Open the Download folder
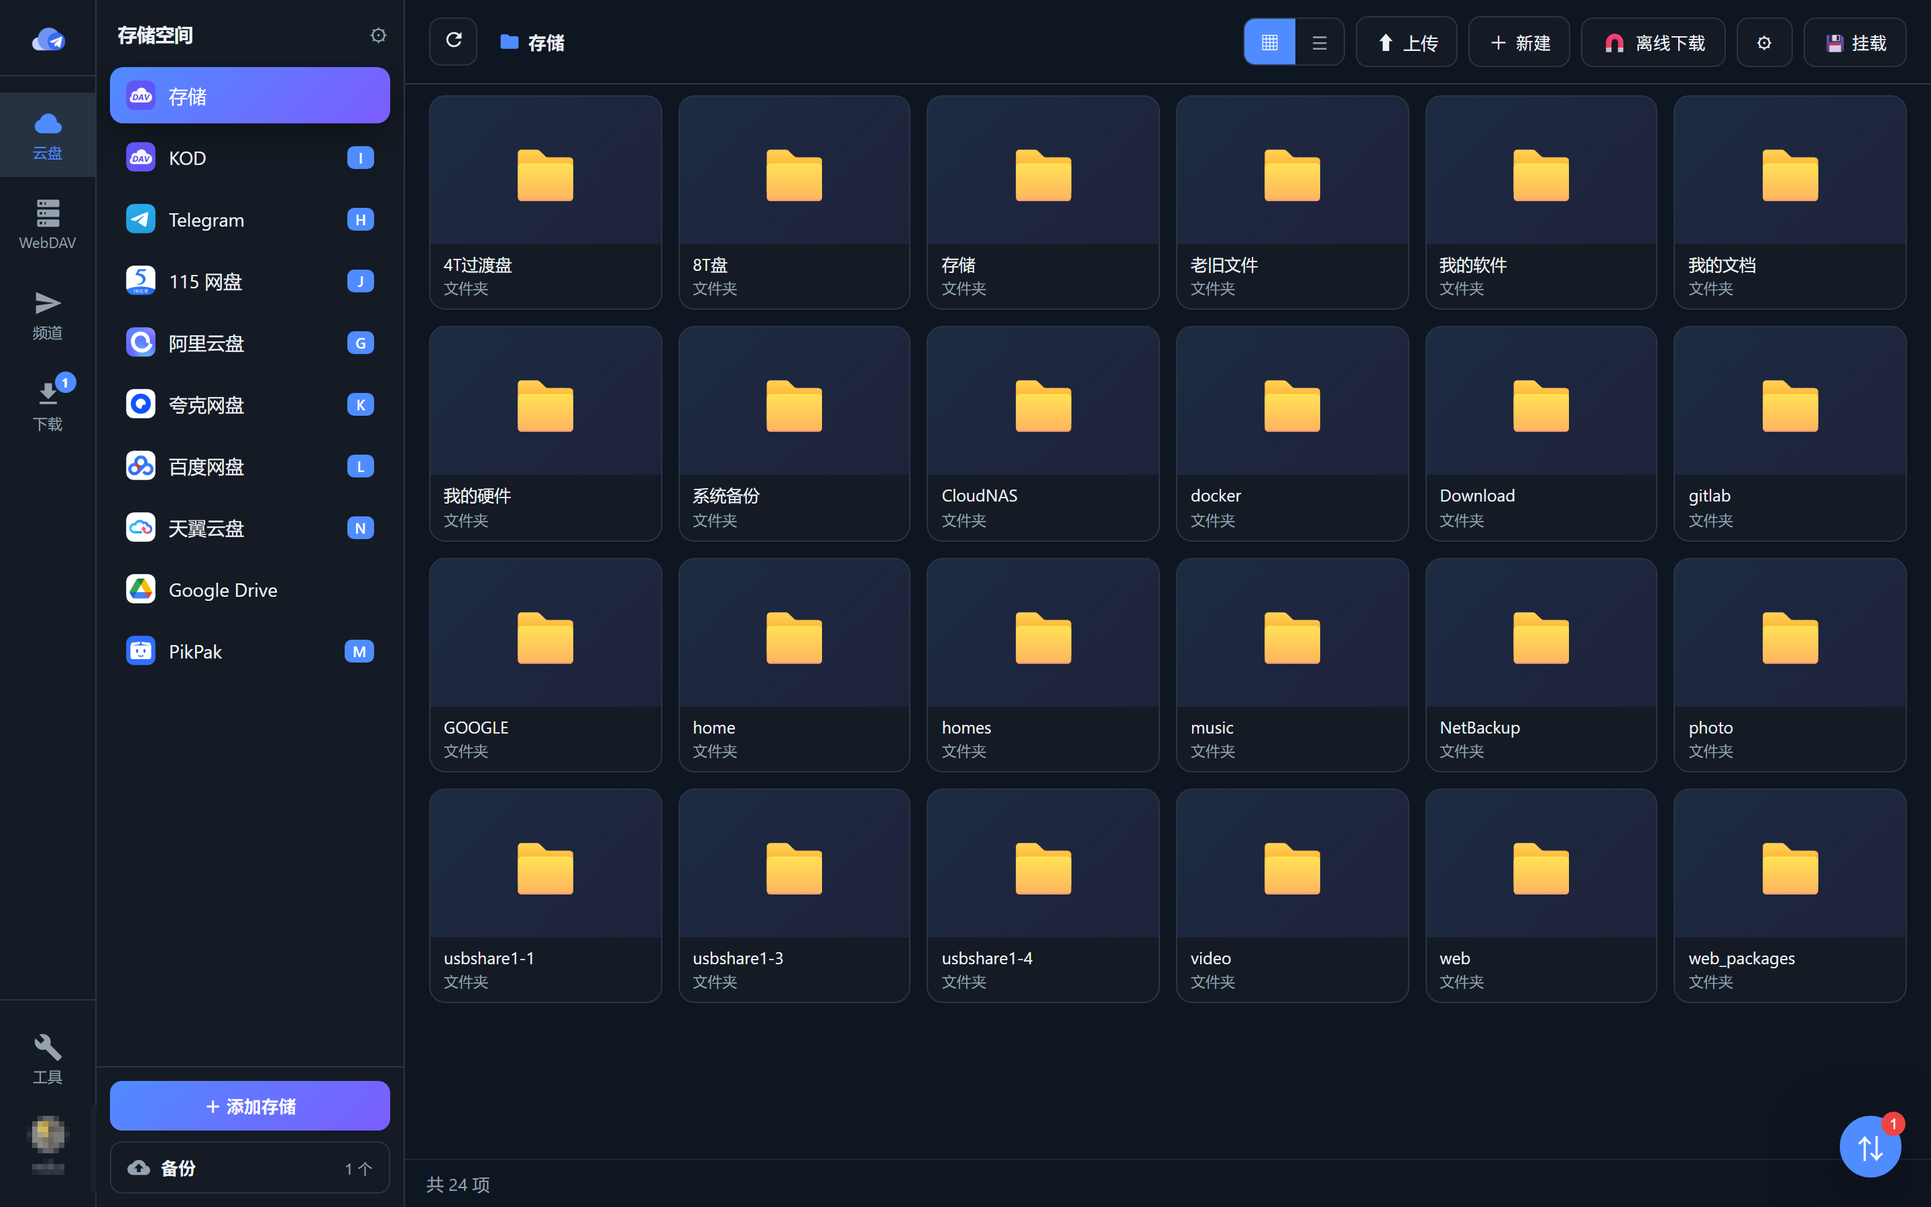Viewport: 1931px width, 1207px height. (x=1541, y=433)
